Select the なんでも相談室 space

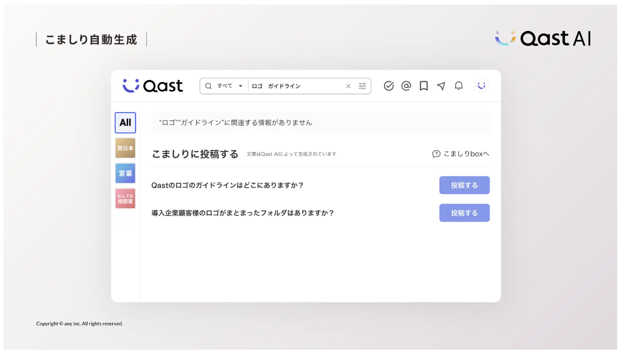(125, 198)
